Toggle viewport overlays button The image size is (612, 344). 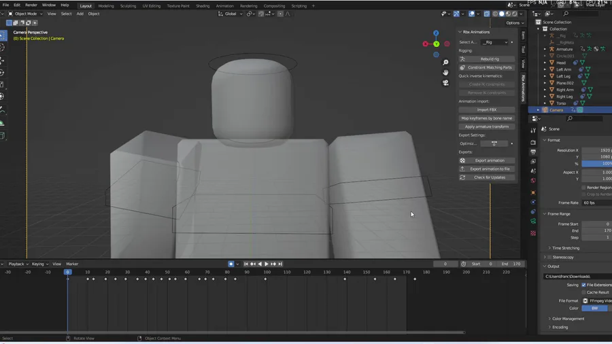471,14
